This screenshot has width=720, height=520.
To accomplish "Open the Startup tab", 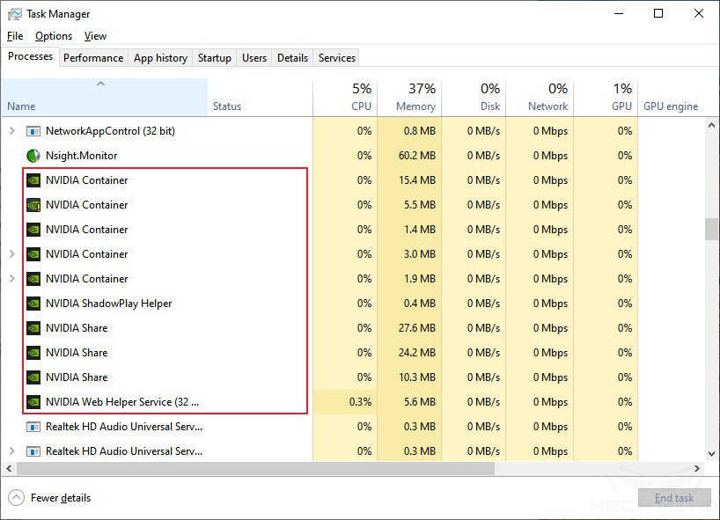I will pos(215,58).
